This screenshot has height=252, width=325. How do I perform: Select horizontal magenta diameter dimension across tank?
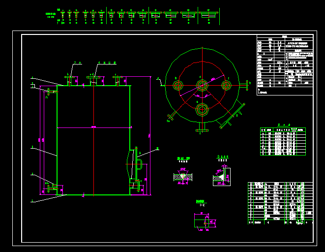[94, 127]
